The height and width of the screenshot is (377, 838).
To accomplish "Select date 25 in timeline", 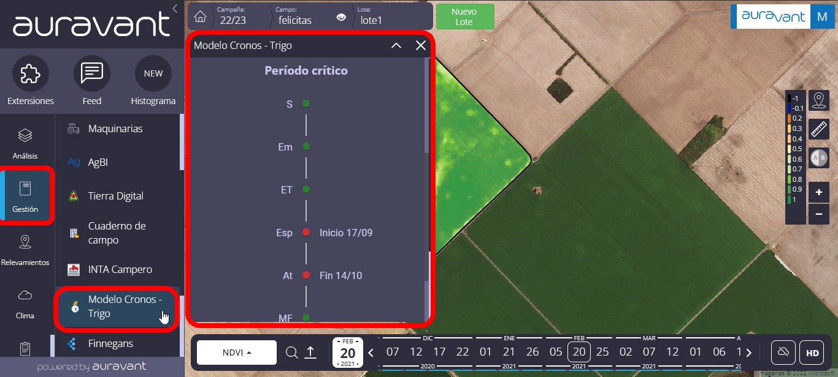I will click(x=602, y=352).
